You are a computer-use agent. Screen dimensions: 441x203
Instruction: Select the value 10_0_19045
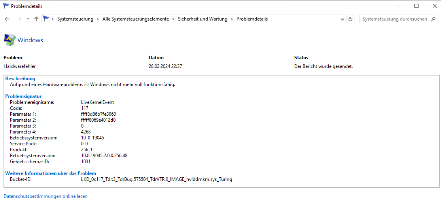93,138
